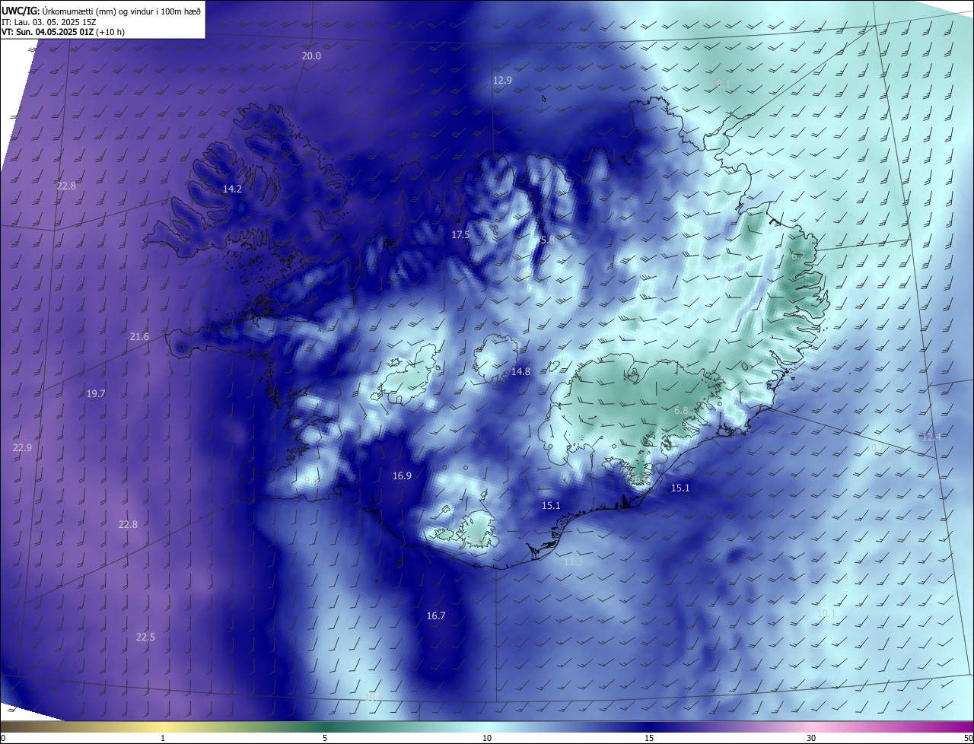Screen dimensions: 974x744
Task: Click the 22.5 value label
Action: pos(145,637)
